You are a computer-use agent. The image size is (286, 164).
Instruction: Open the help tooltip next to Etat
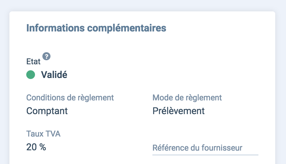pos(46,56)
